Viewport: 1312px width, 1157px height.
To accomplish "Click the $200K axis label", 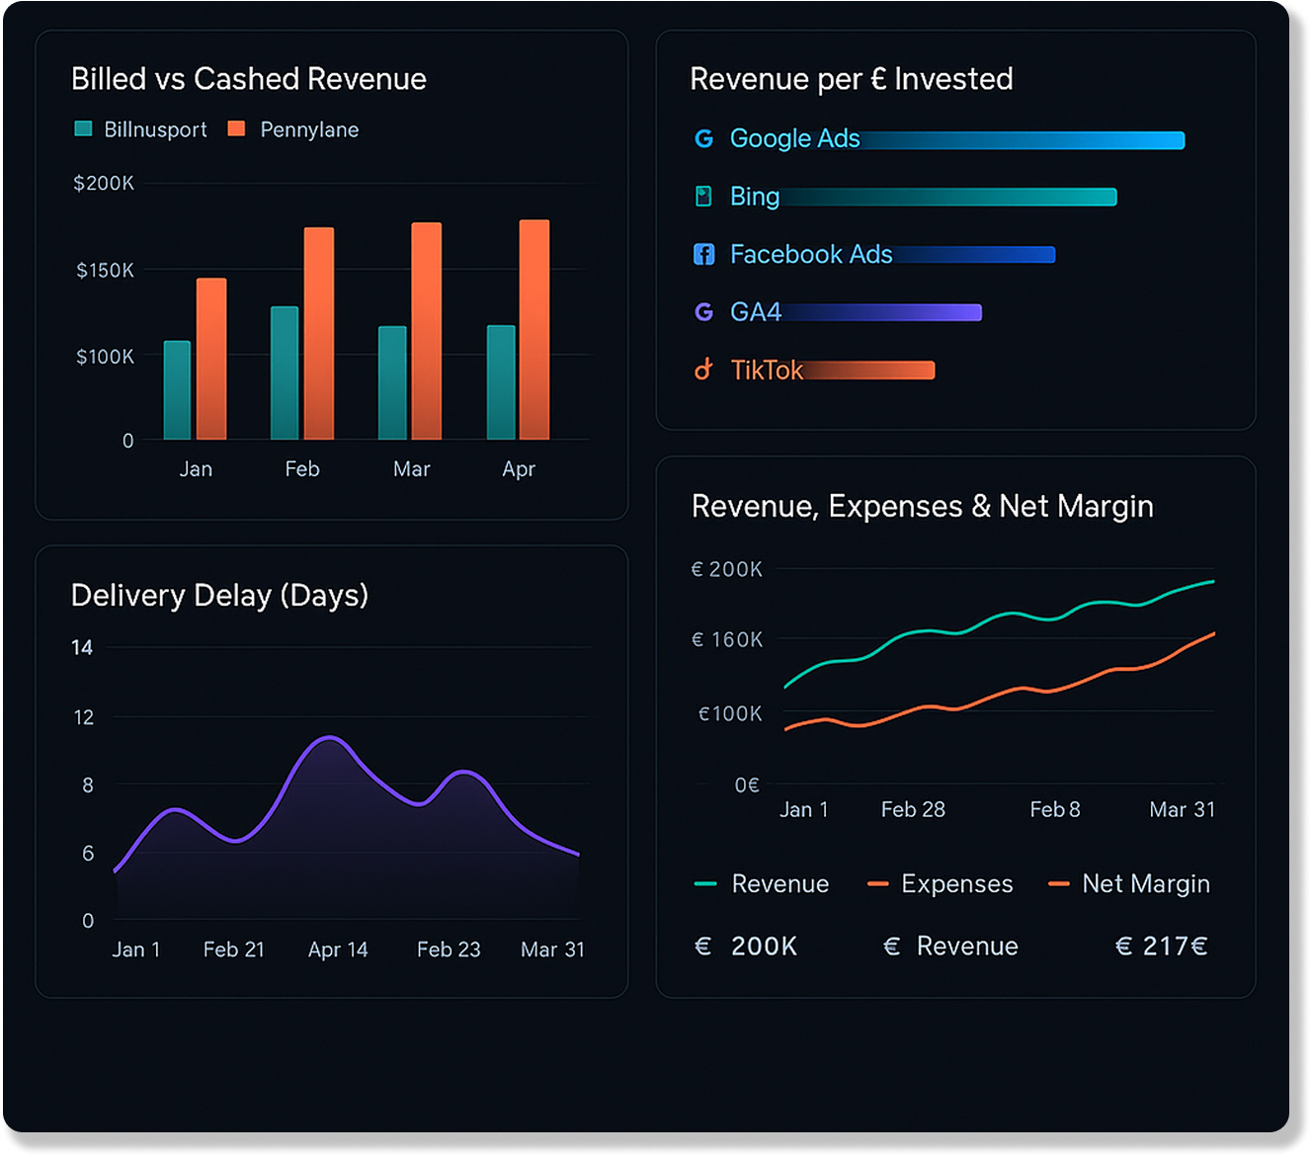I will (x=104, y=183).
